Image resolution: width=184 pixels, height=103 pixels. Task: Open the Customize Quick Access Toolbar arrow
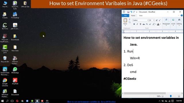[x=137, y=12]
